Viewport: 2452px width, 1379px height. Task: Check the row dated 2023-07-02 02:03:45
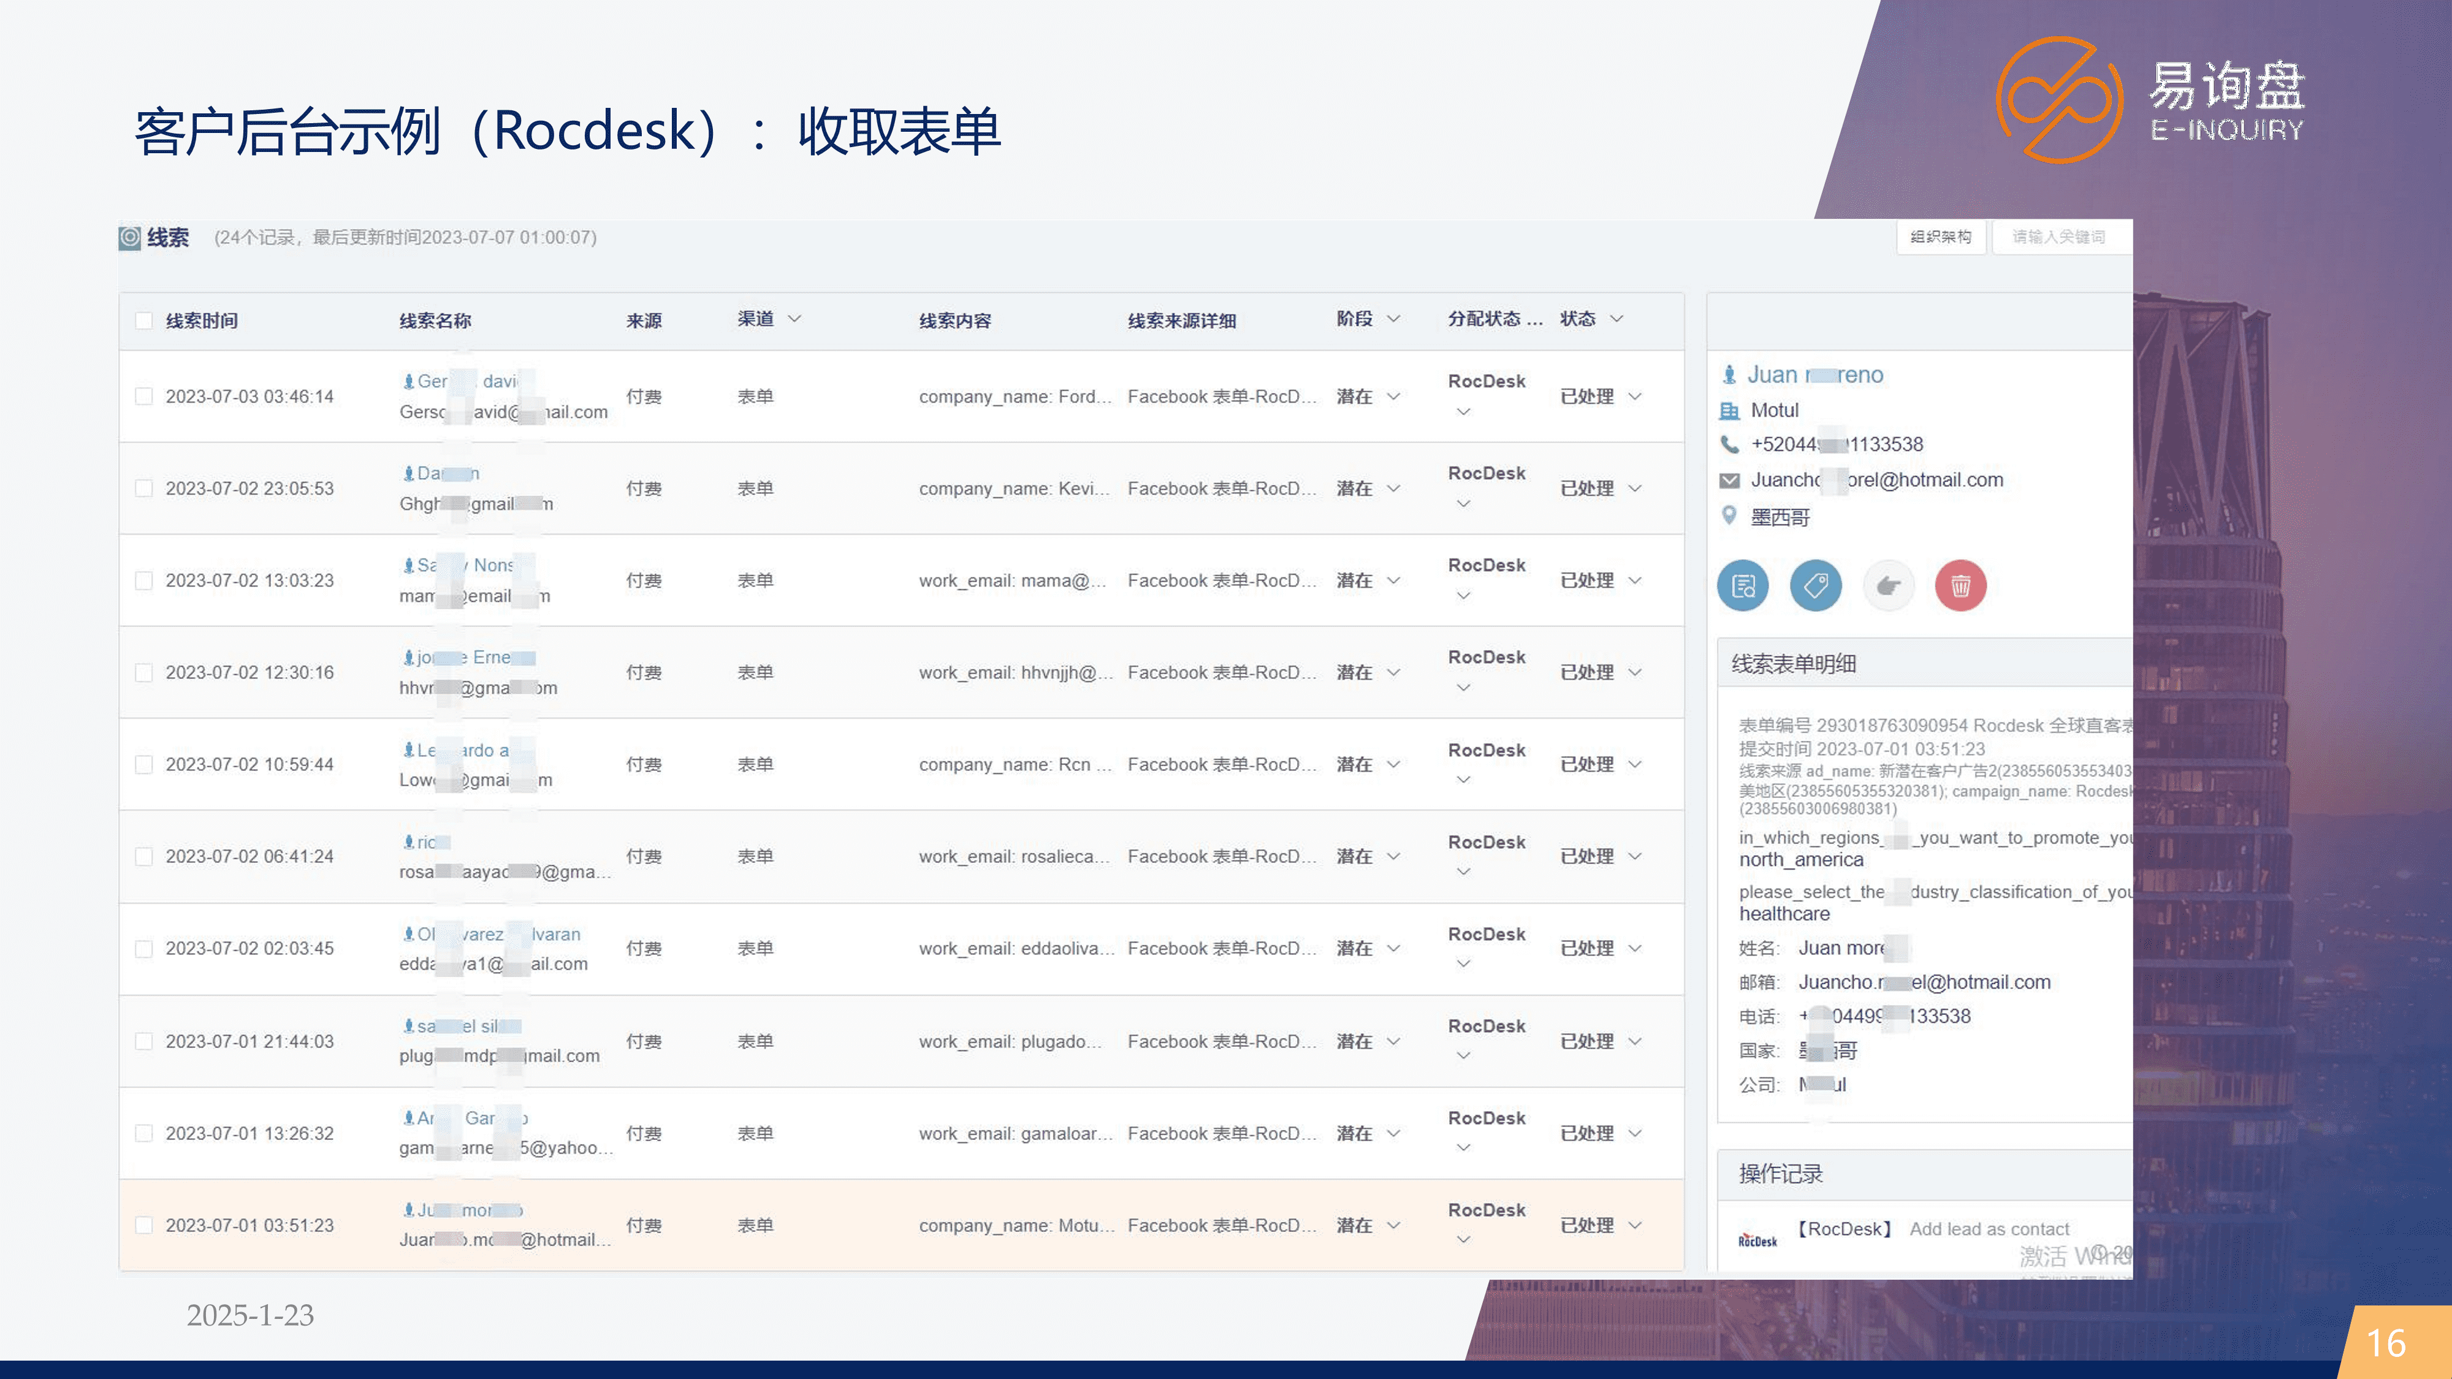(x=143, y=949)
